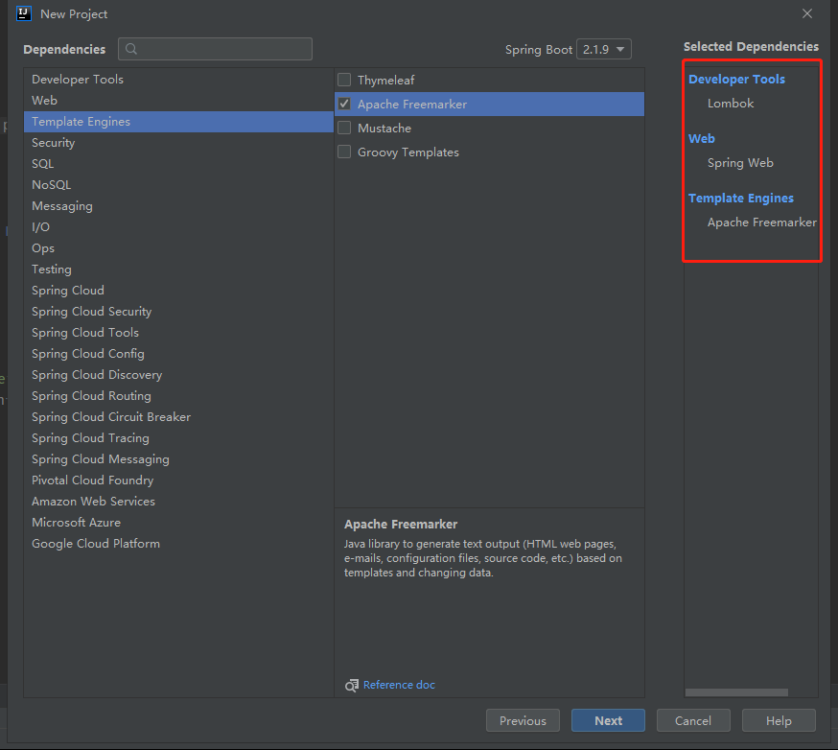Choose the I/O category
The height and width of the screenshot is (750, 838).
tap(178, 226)
